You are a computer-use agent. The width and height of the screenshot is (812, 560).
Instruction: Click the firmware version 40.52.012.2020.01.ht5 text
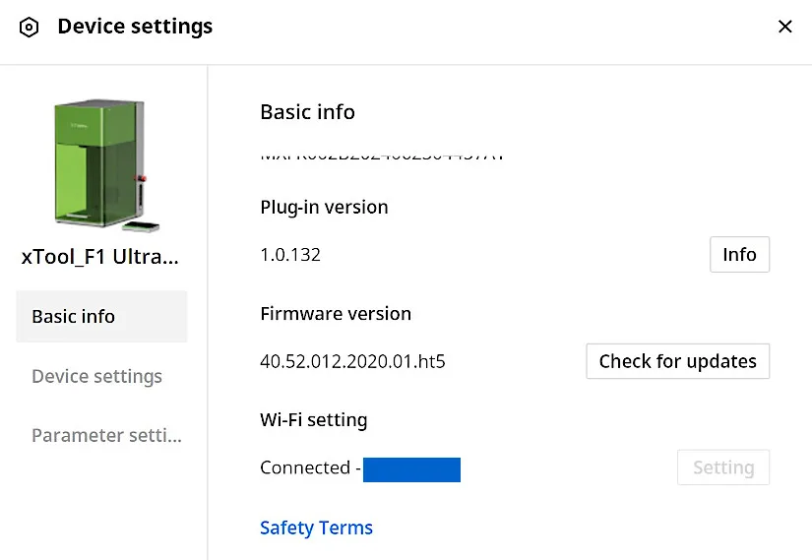click(x=352, y=361)
